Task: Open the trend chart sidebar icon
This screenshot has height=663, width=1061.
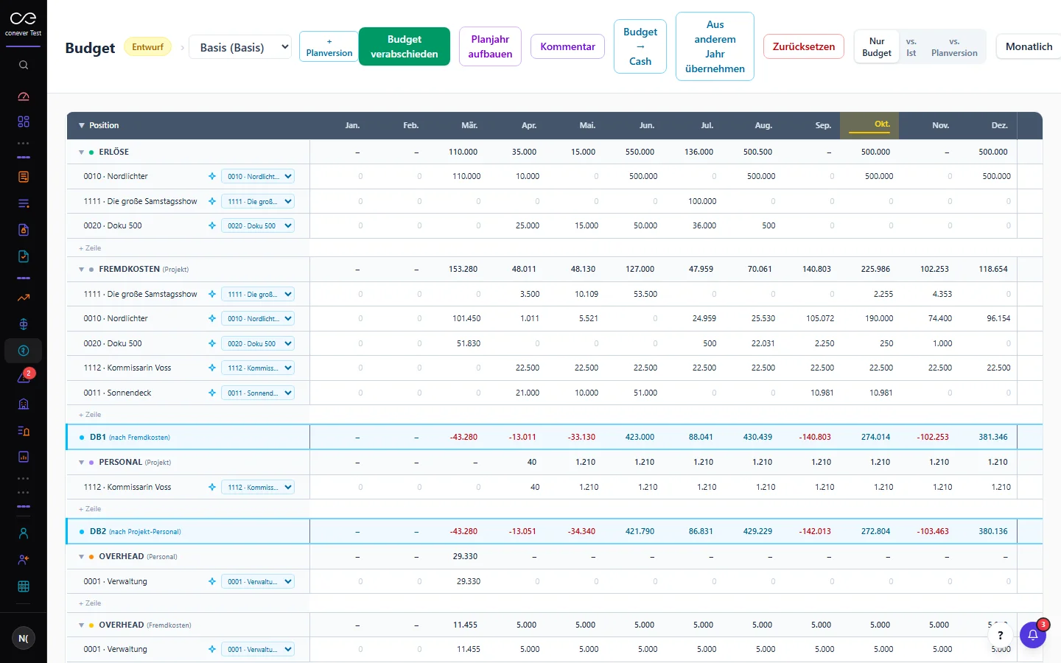Action: [x=24, y=298]
